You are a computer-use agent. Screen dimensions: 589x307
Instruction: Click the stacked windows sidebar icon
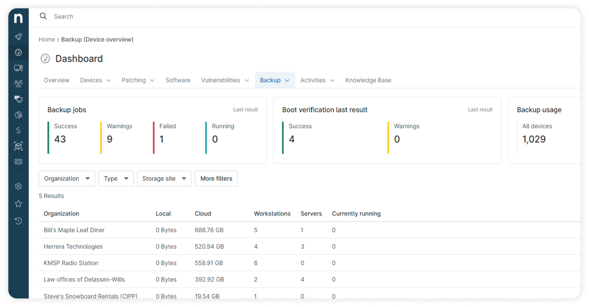18,99
